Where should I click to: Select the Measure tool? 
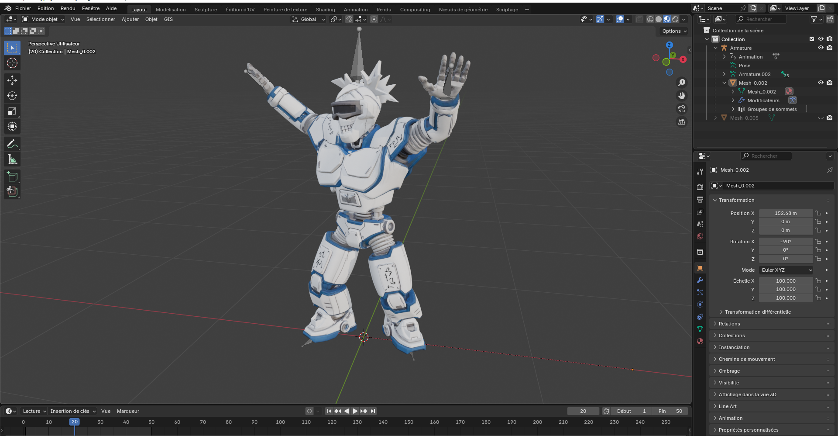pos(12,159)
